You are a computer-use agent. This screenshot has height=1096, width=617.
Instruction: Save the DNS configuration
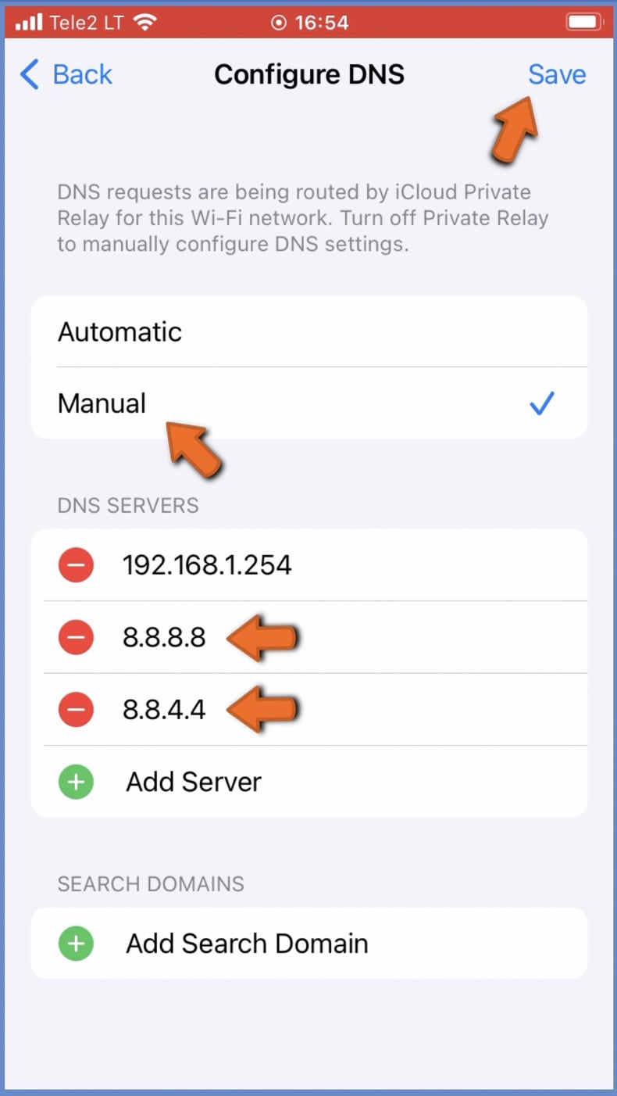click(x=557, y=74)
